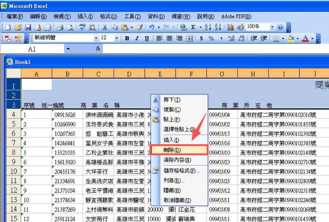Expand the Name Box dropdown arrow
Image resolution: width=329 pixels, height=222 pixels.
coord(68,49)
